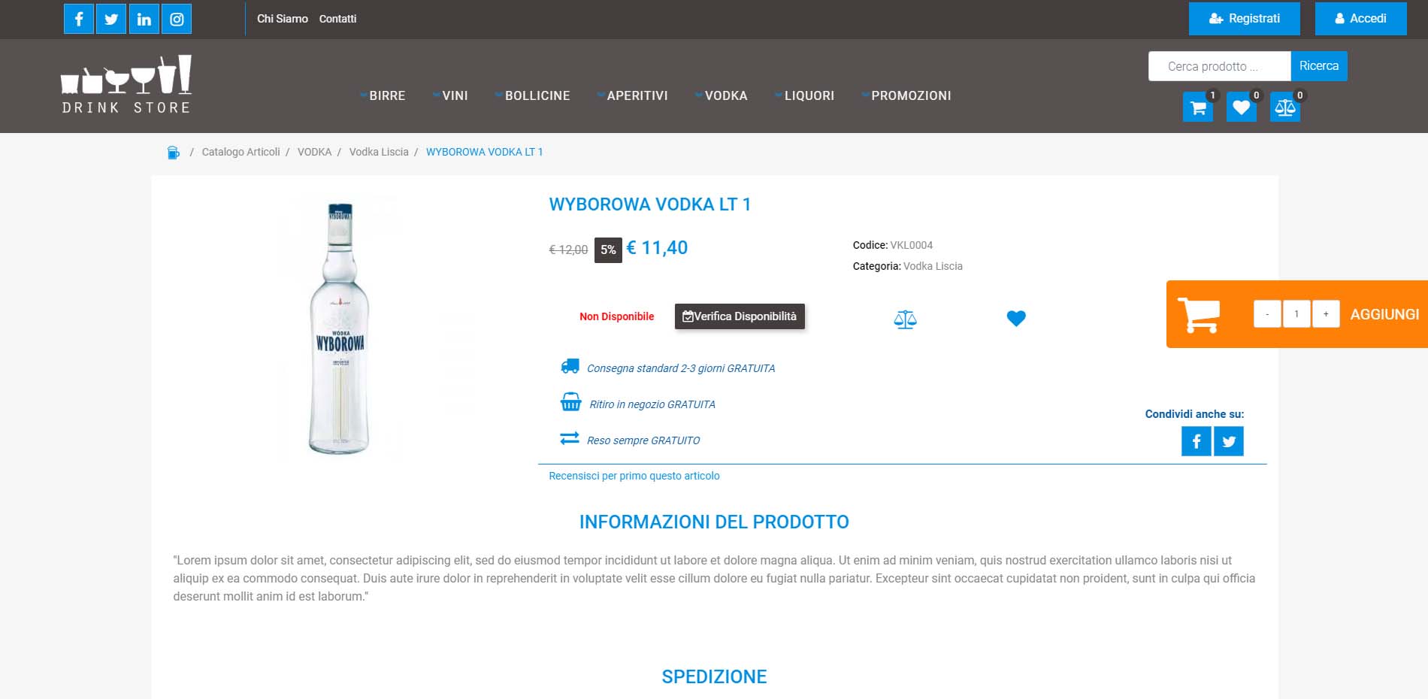Image resolution: width=1428 pixels, height=699 pixels.
Task: Open compare list scales icon in header
Action: pos(1284,107)
